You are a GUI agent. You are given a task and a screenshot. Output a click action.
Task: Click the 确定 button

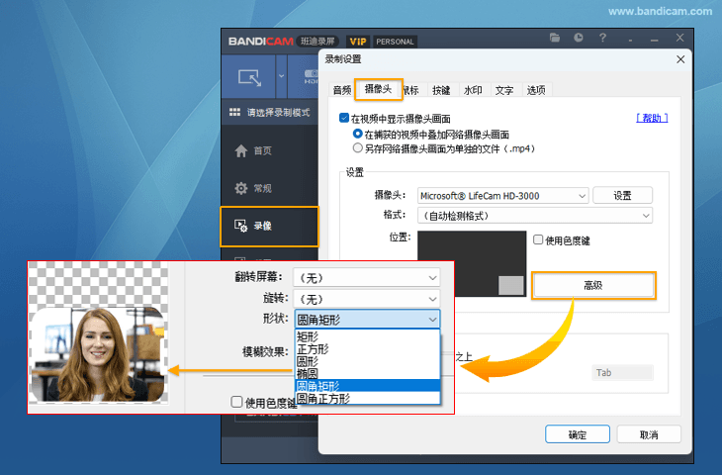[x=578, y=434]
